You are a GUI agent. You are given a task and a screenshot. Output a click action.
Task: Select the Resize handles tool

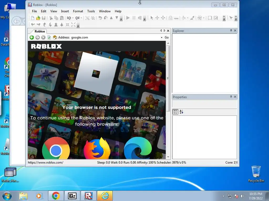click(x=163, y=18)
